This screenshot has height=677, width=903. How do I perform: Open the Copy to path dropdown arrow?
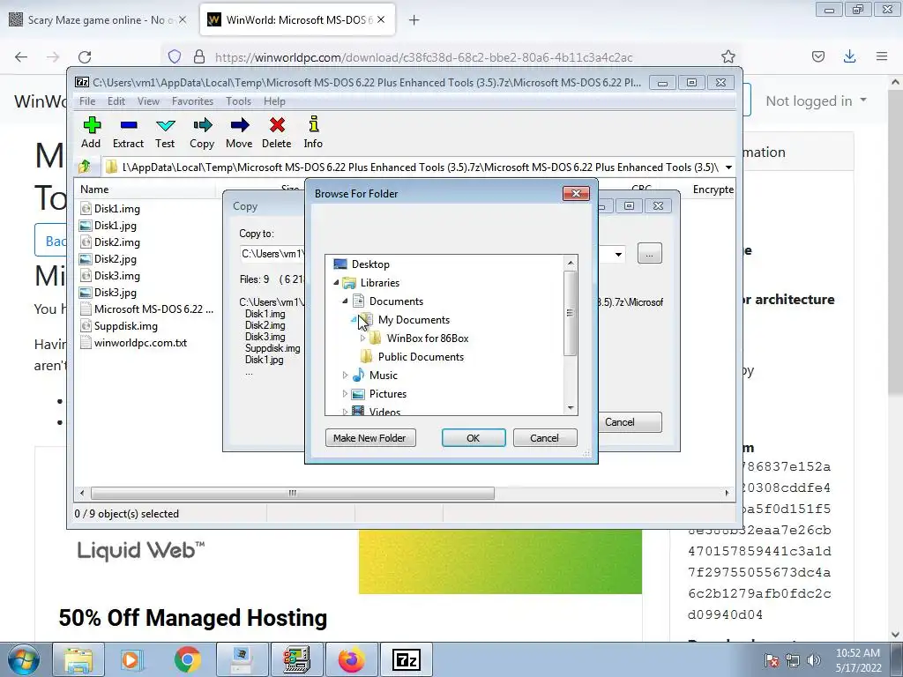[618, 254]
